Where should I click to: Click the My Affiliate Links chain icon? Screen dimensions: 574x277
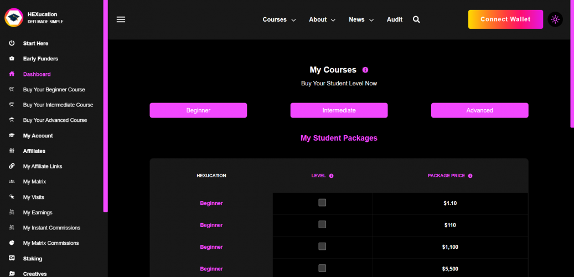pos(12,166)
